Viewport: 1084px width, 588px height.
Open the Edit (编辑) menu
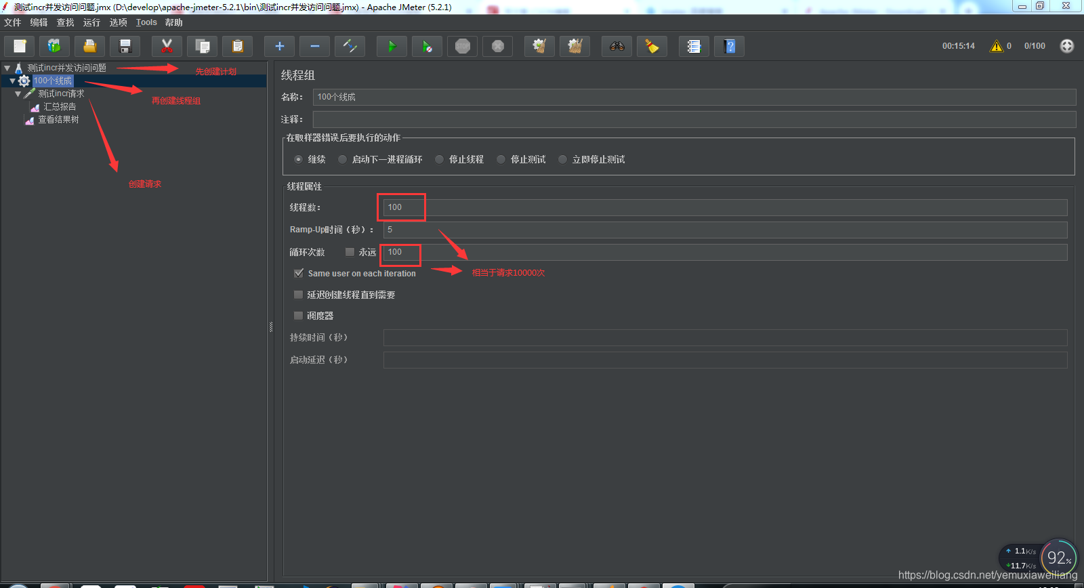pyautogui.click(x=39, y=22)
